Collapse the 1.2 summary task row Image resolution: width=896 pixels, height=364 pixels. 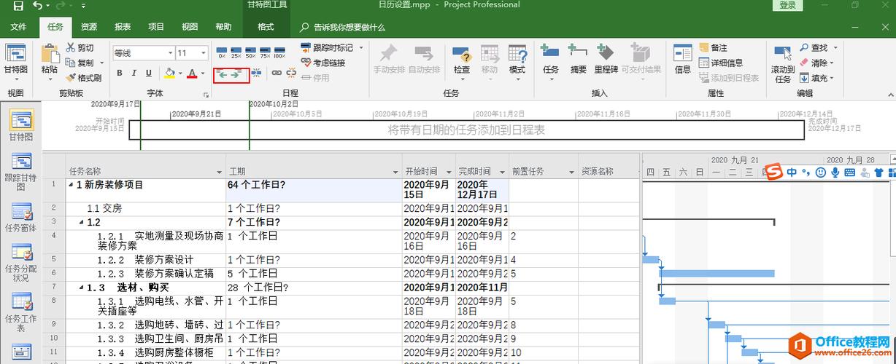coord(82,222)
